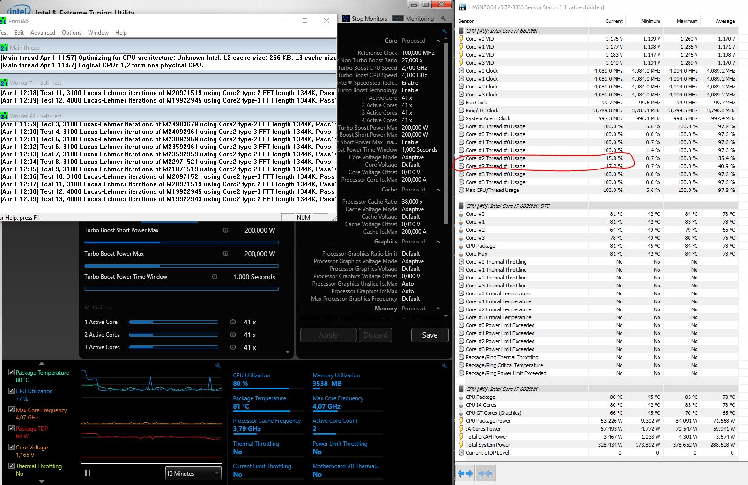748x485 pixels.
Task: Click the HWiNFO64 title bar icon
Action: click(x=462, y=7)
